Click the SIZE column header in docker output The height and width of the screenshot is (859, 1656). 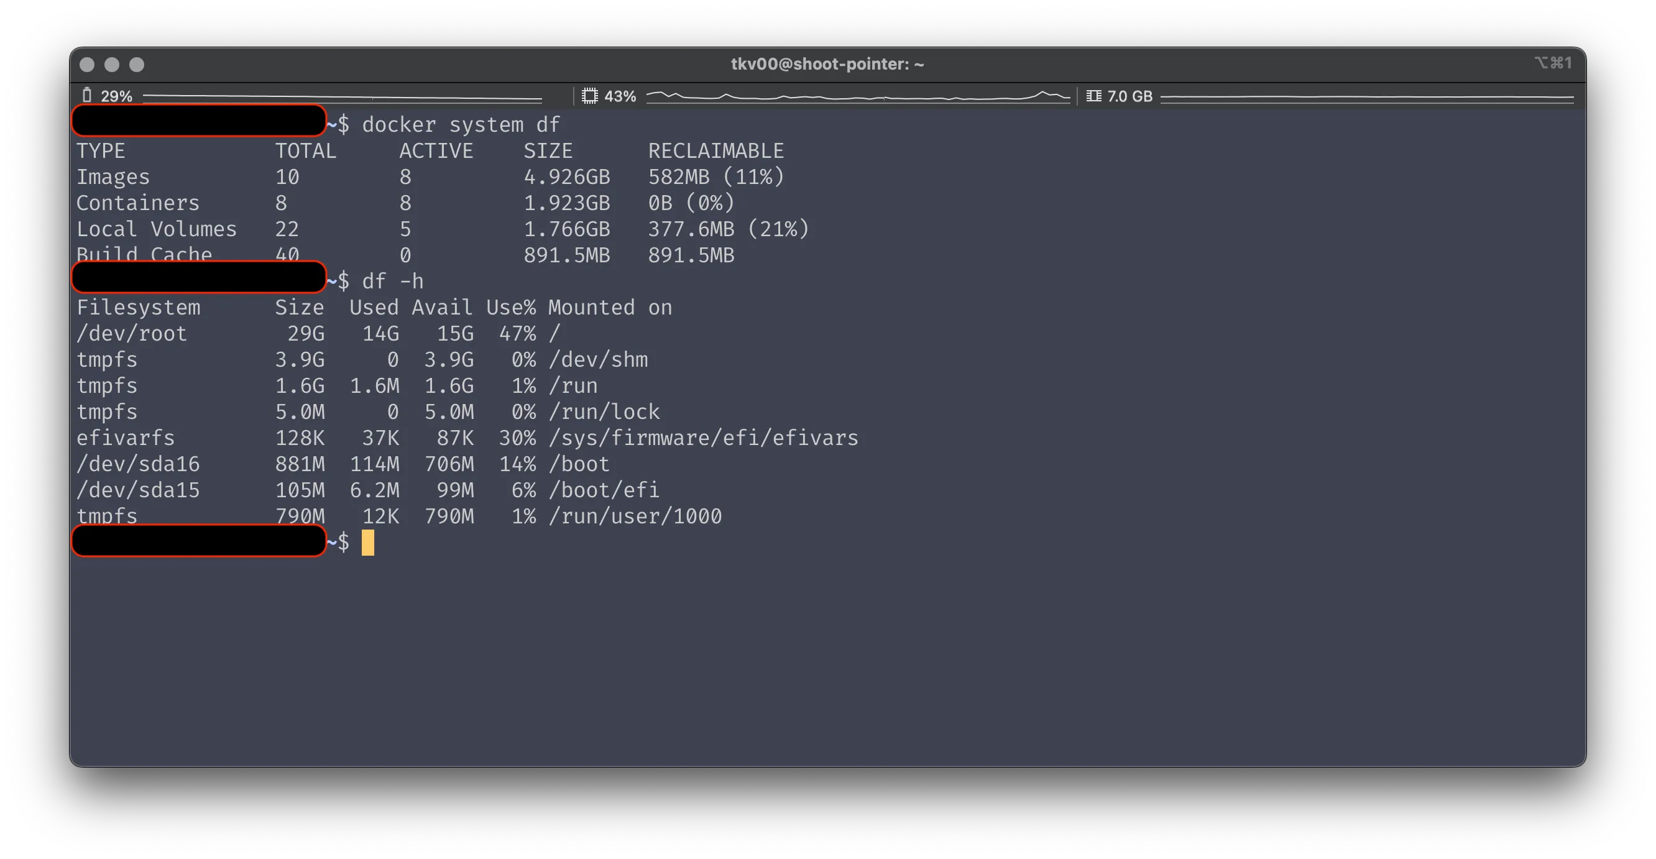tap(548, 150)
